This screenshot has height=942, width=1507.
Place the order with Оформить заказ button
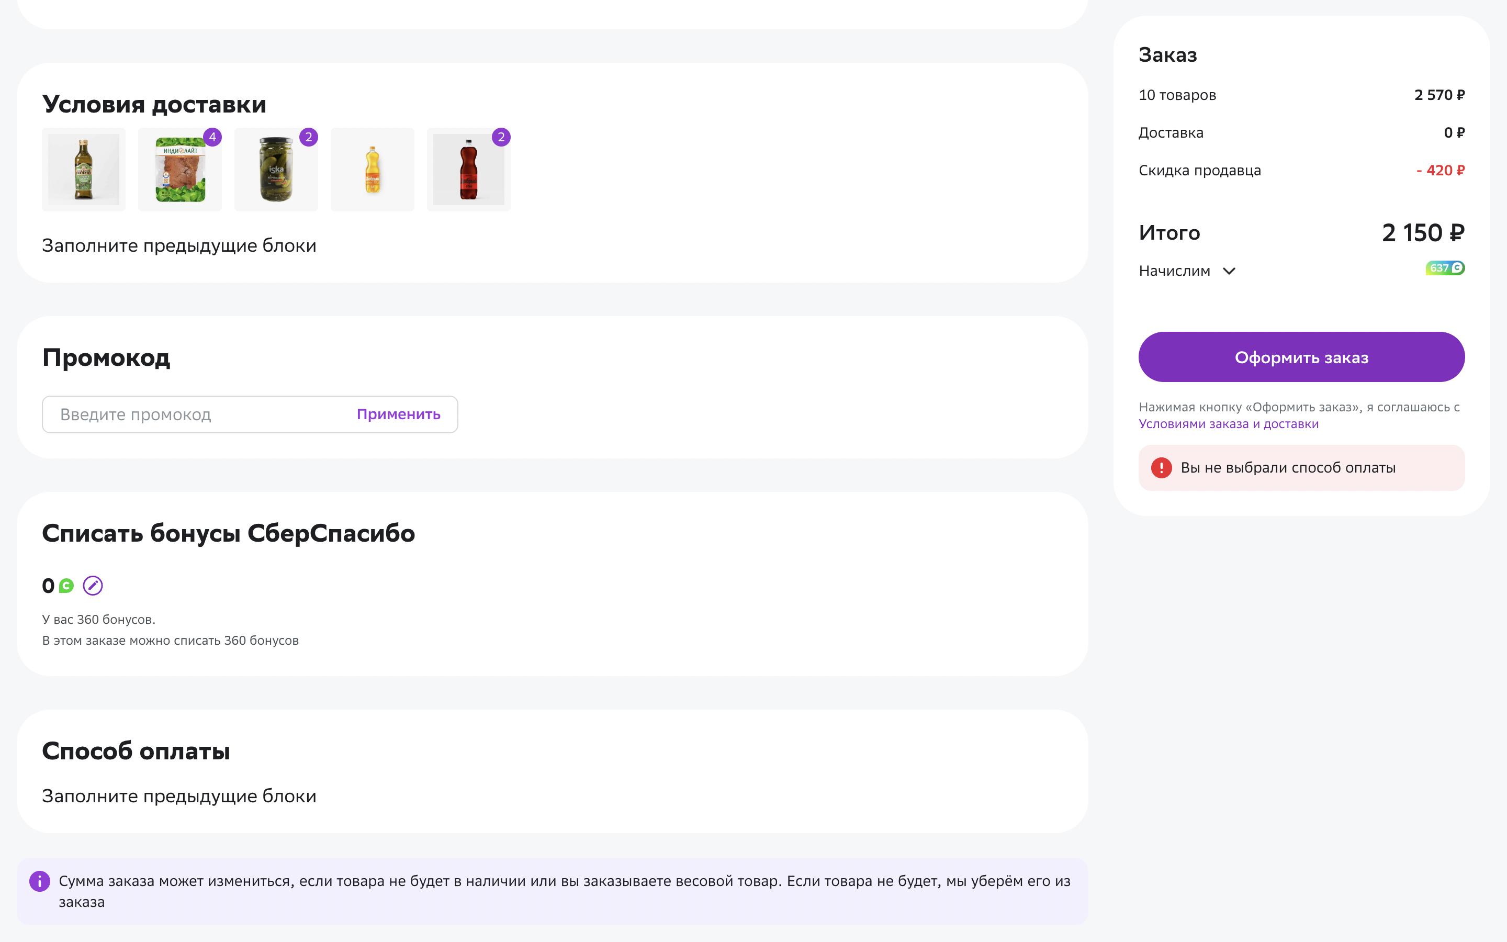(x=1301, y=357)
